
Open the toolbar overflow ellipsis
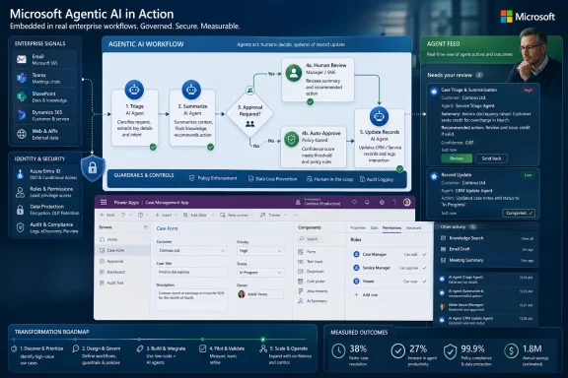click(x=296, y=215)
